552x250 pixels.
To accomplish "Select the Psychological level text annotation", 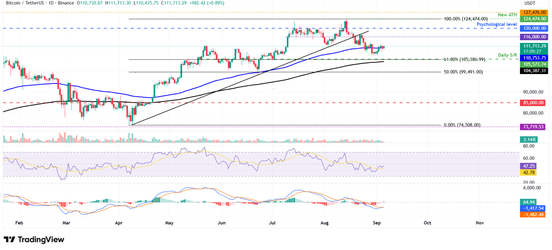I will (497, 24).
